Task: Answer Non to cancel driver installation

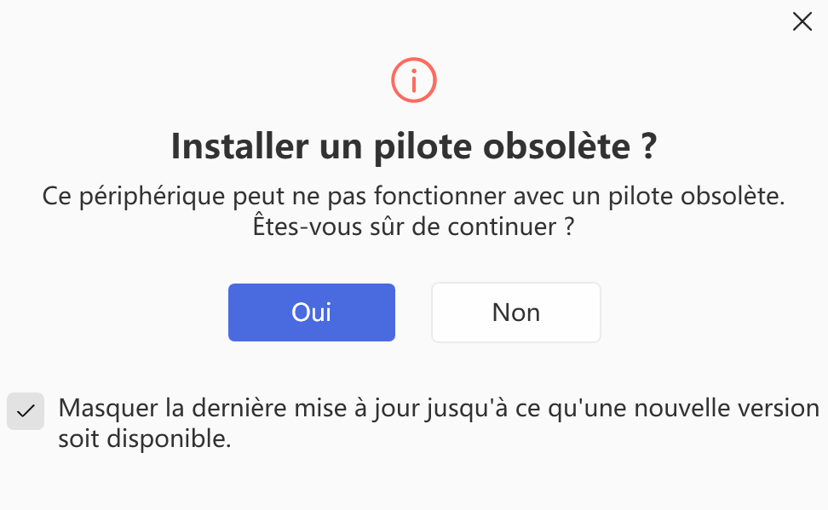Action: coord(516,312)
